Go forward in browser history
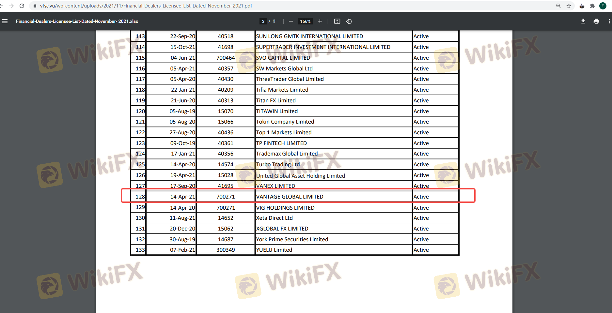Viewport: 612px width, 313px height. [11, 6]
